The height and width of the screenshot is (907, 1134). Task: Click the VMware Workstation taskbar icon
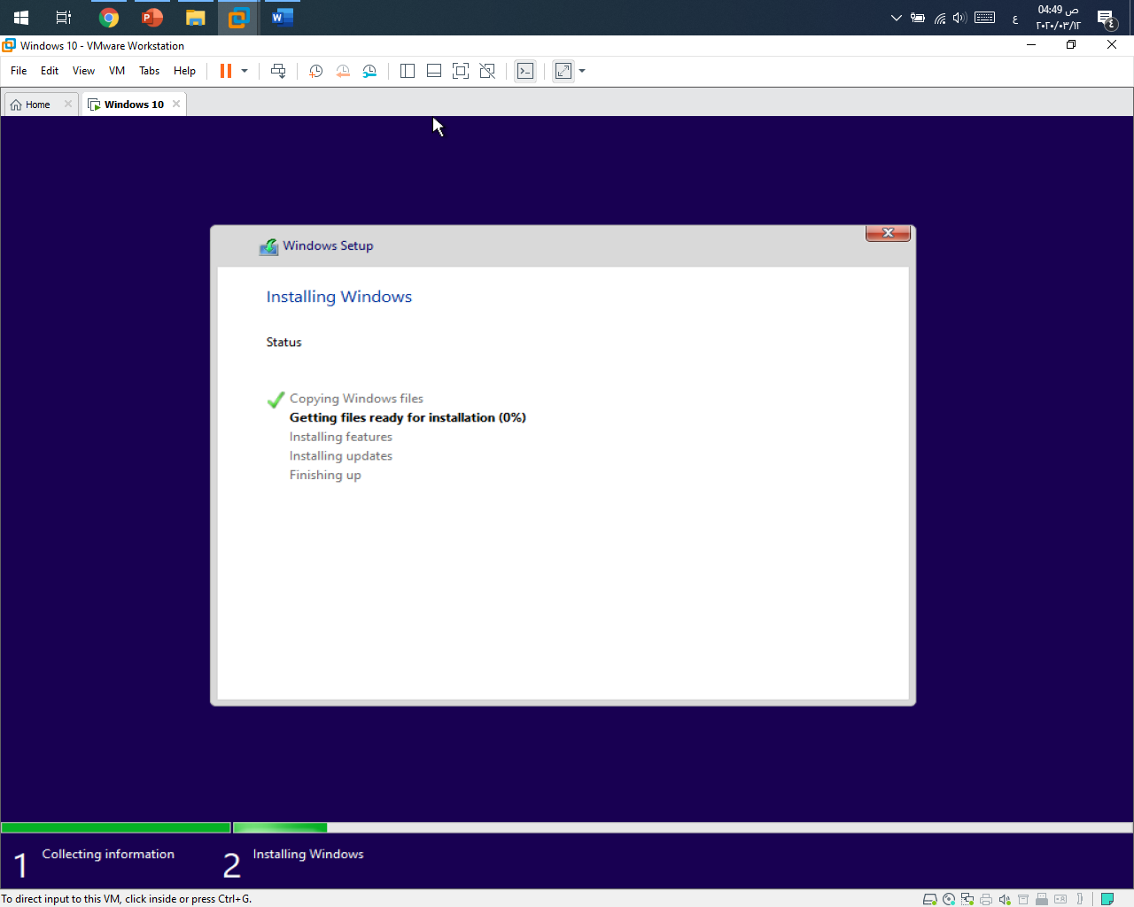coord(238,18)
